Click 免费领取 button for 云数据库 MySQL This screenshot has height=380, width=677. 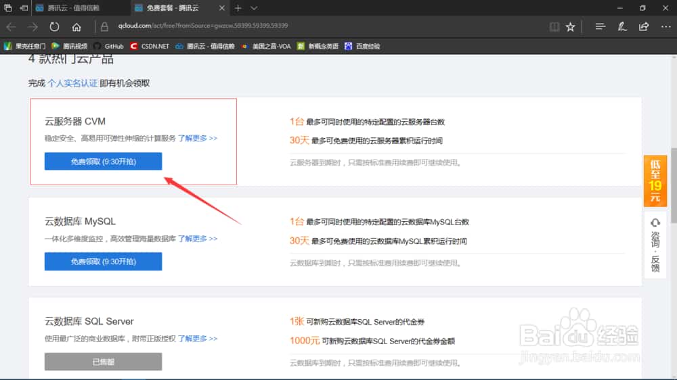pos(103,262)
